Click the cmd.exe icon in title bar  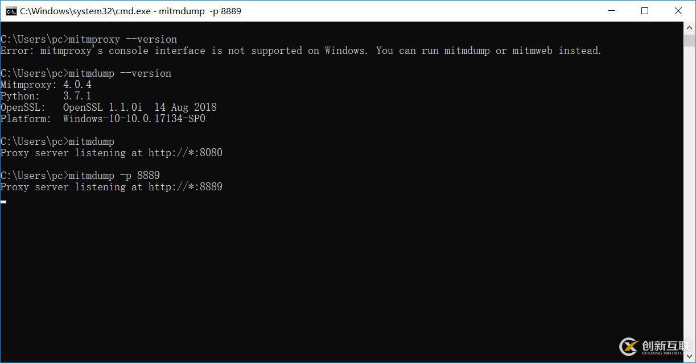point(11,11)
